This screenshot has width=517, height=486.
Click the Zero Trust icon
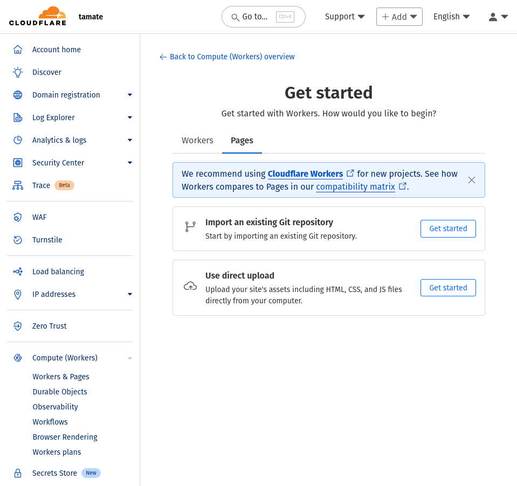coord(18,326)
